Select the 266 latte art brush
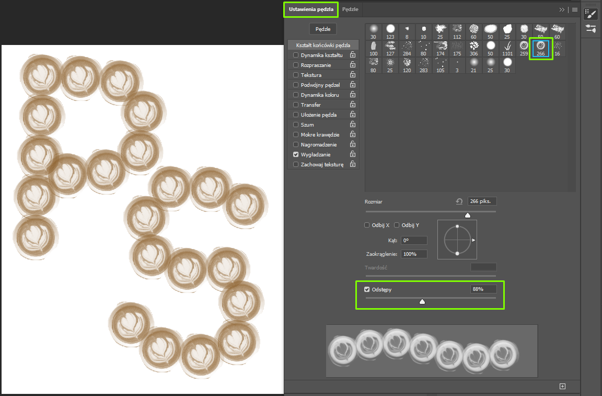The height and width of the screenshot is (396, 602). coord(540,49)
